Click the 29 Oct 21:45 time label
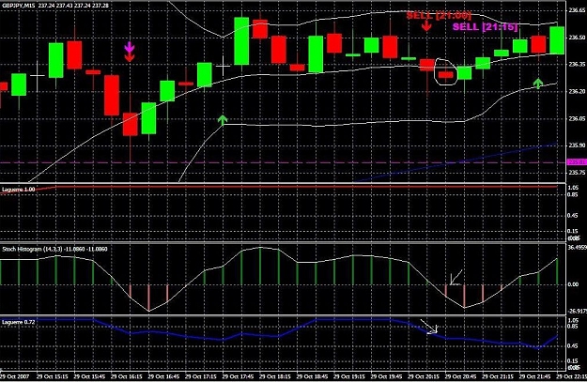This screenshot has height=382, width=587. click(x=534, y=376)
